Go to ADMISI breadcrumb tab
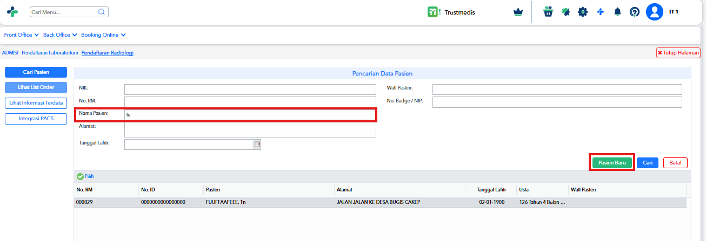The width and height of the screenshot is (706, 241). [x=10, y=53]
